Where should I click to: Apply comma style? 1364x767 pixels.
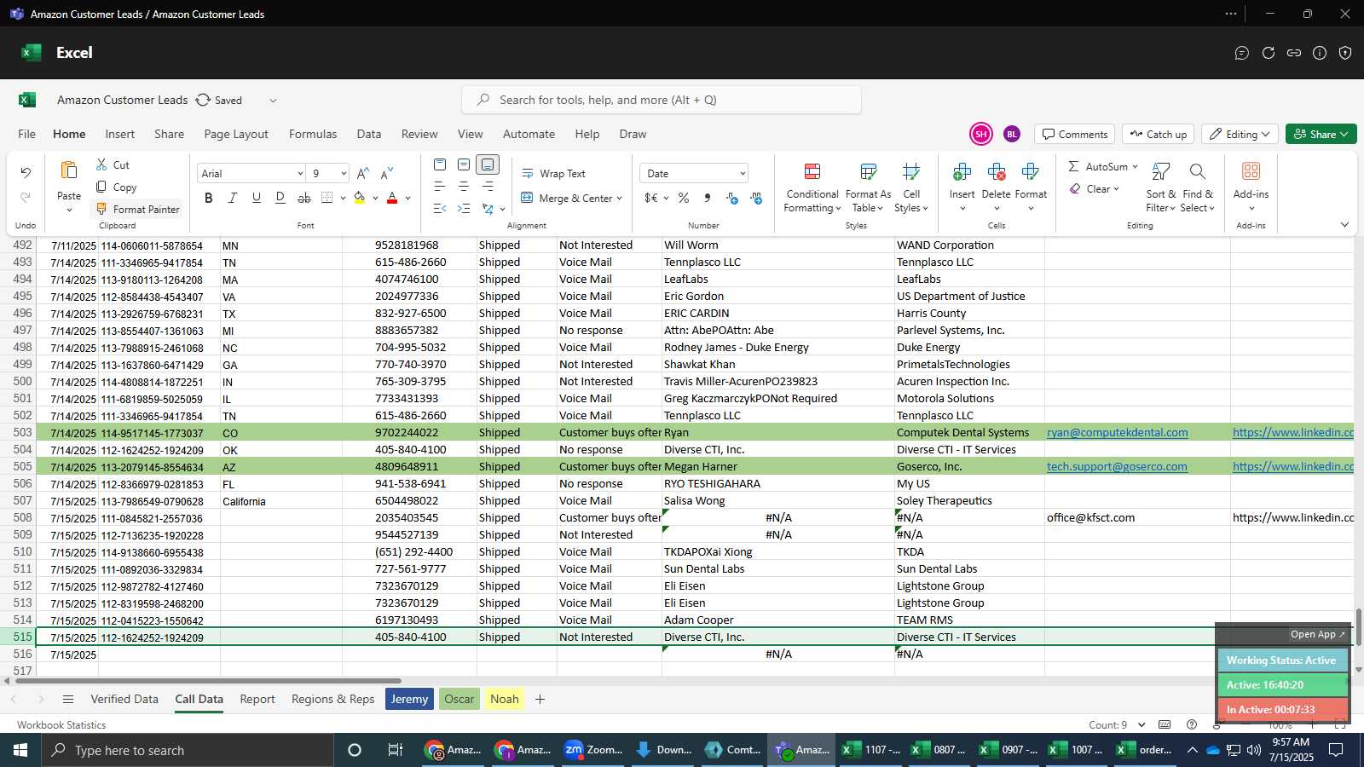pyautogui.click(x=708, y=198)
